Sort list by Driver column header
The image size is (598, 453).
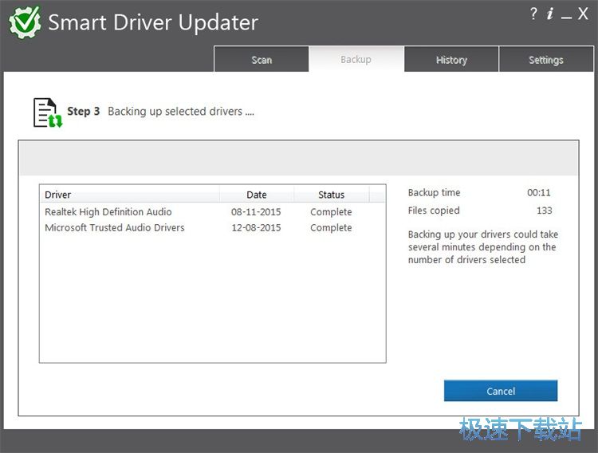pyautogui.click(x=129, y=195)
